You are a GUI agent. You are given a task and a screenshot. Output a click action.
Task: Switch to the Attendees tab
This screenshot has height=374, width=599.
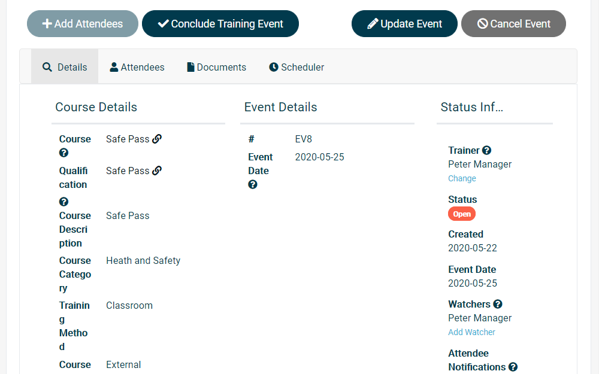pos(137,67)
